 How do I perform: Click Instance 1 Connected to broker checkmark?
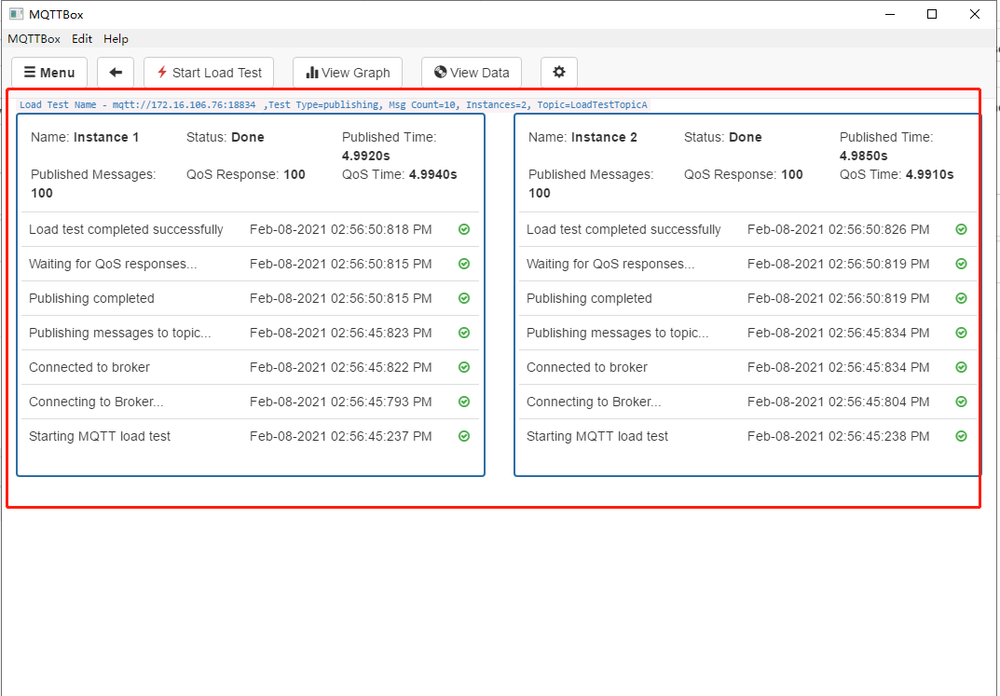[464, 367]
